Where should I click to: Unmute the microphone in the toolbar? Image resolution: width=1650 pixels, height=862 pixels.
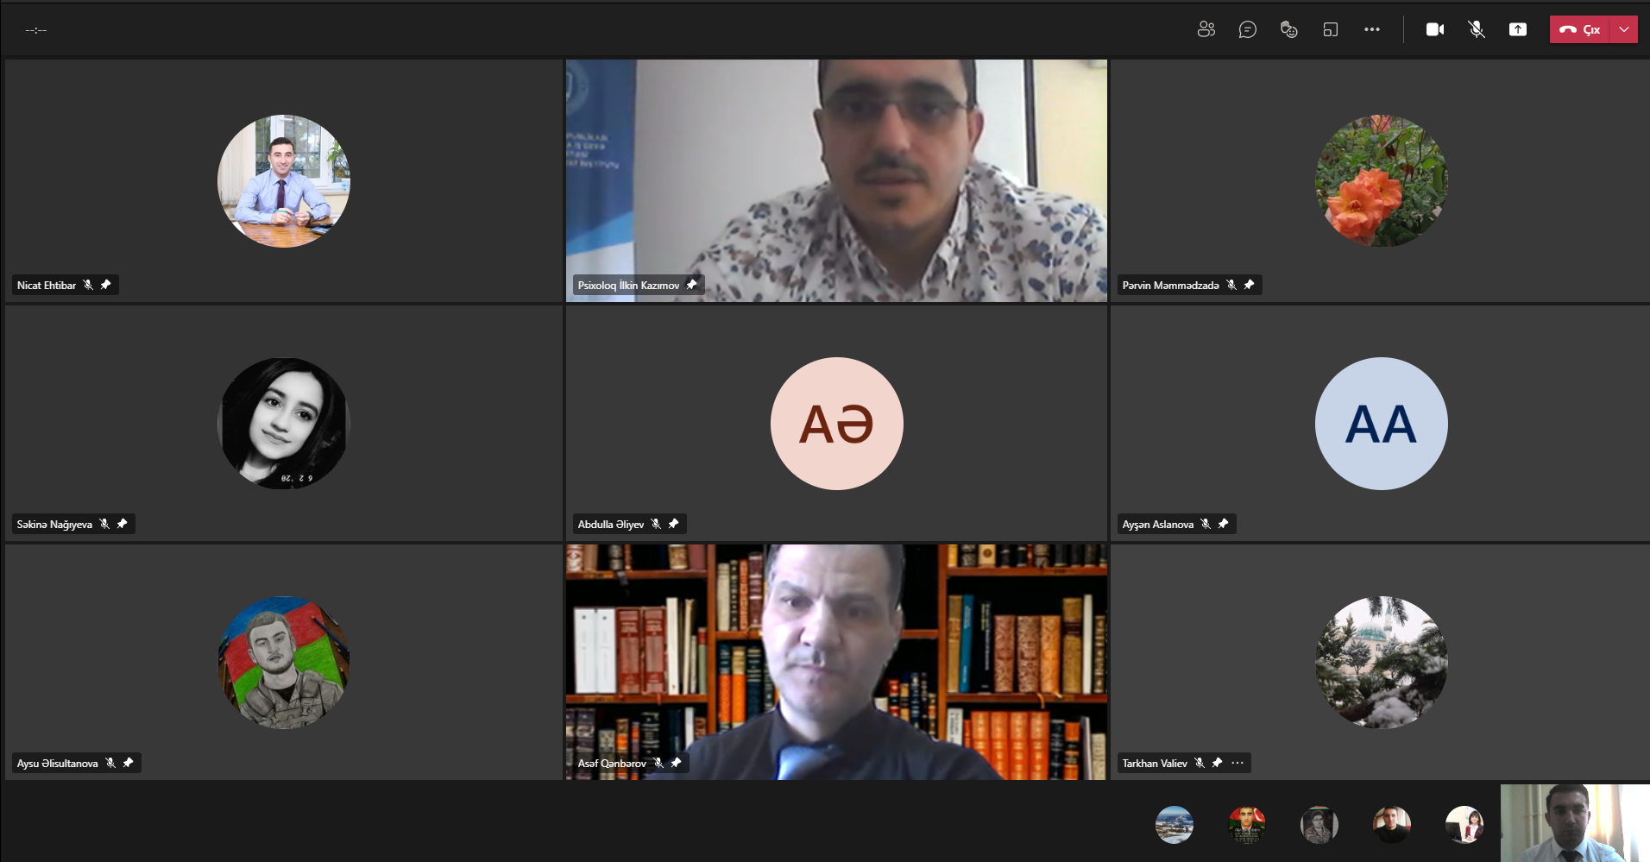1477,29
